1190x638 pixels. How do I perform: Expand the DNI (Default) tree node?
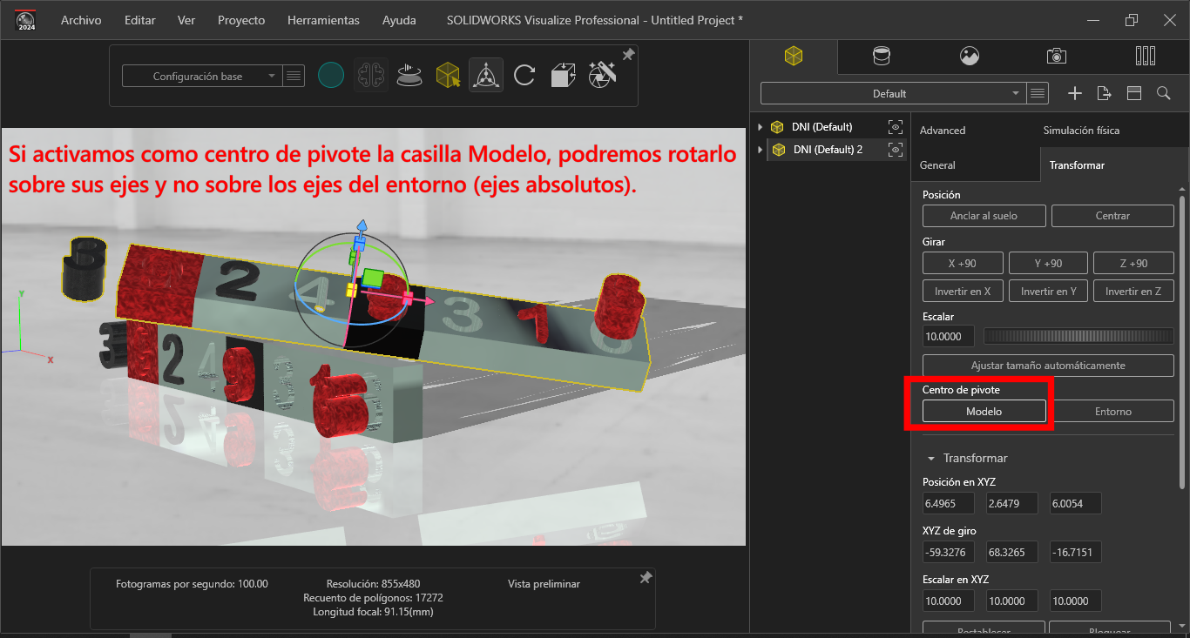click(x=761, y=127)
